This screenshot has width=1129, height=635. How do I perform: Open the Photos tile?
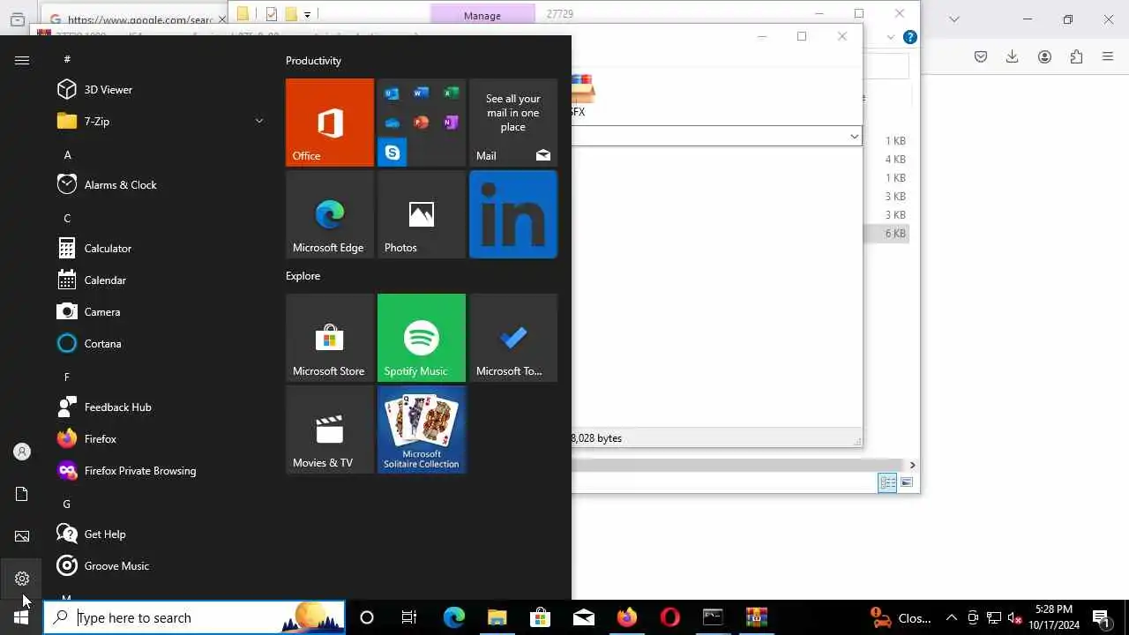[422, 214]
